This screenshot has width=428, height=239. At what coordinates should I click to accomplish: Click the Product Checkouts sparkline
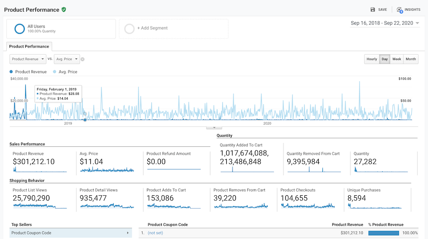point(308,206)
